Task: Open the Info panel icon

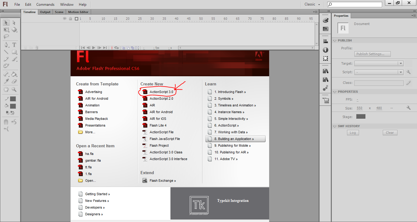Action: [x=325, y=50]
